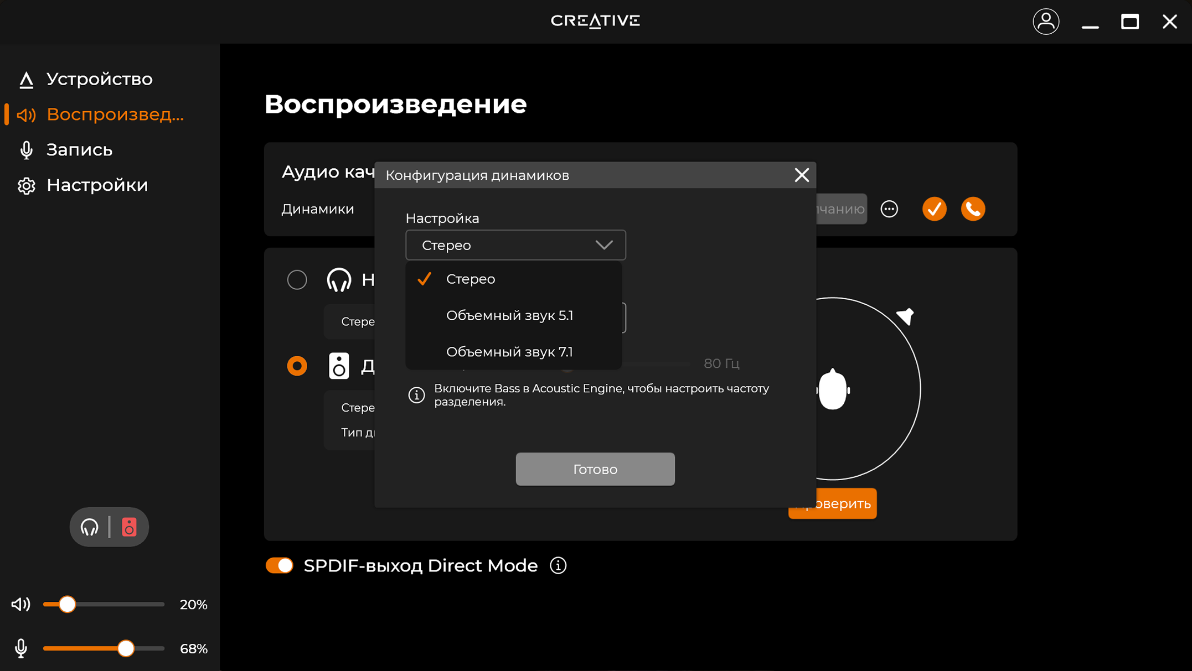
Task: Go to Запись in the sidebar
Action: click(79, 150)
